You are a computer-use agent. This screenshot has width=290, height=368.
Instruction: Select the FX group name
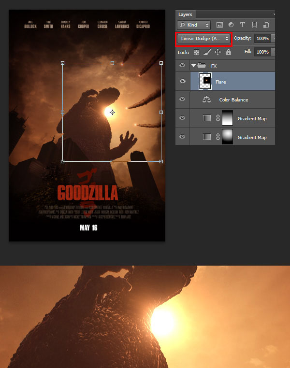click(214, 66)
